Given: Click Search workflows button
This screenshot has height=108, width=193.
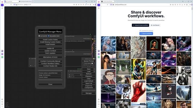Looking at the screenshot, I should [146, 34].
